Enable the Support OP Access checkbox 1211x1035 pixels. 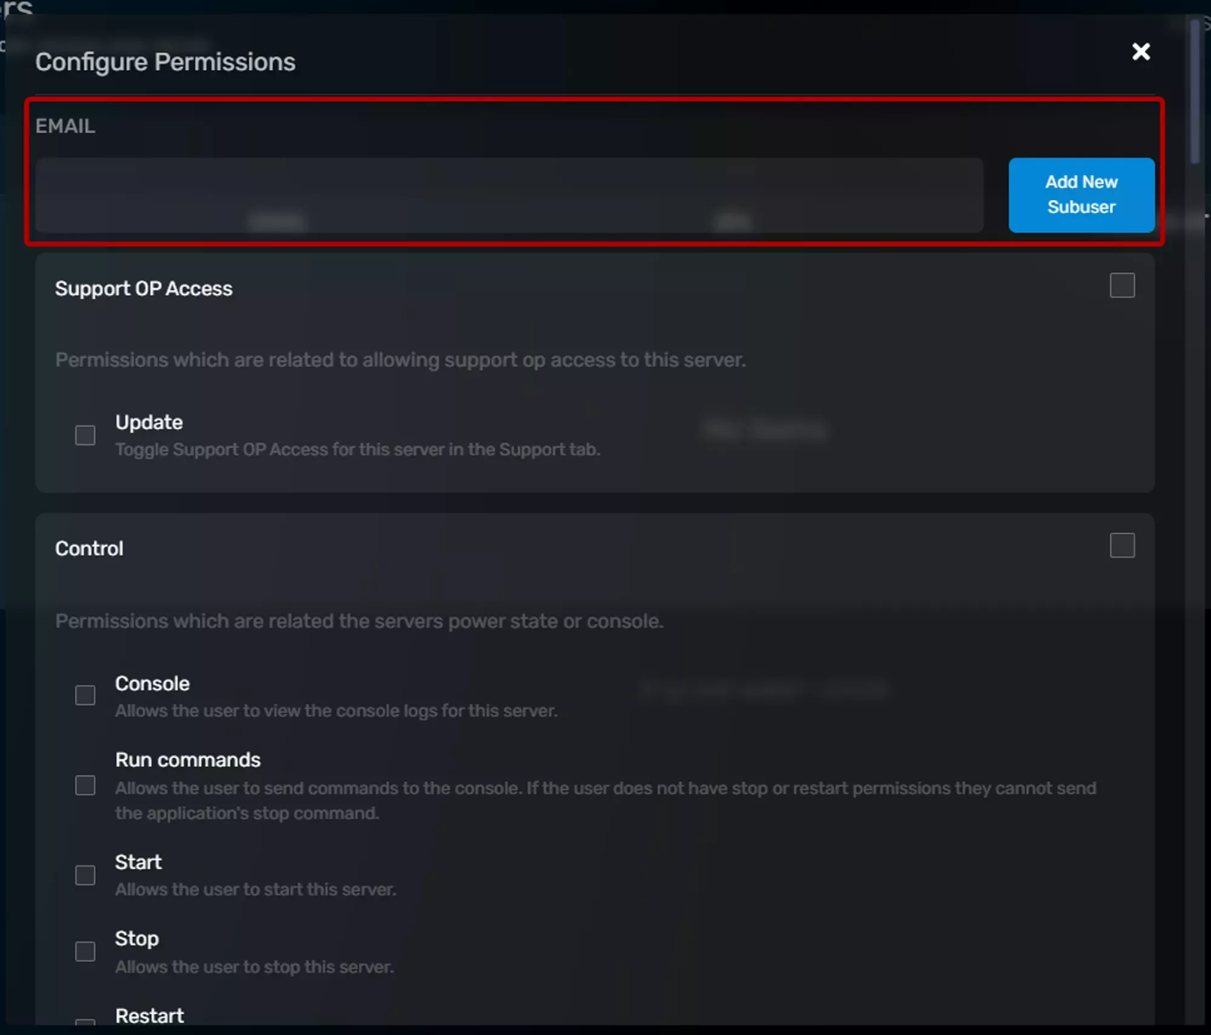point(1121,286)
